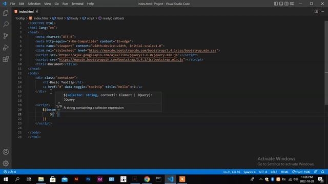Open the File menu
Image resolution: width=328 pixels, height=184 pixels.
click(x=12, y=4)
